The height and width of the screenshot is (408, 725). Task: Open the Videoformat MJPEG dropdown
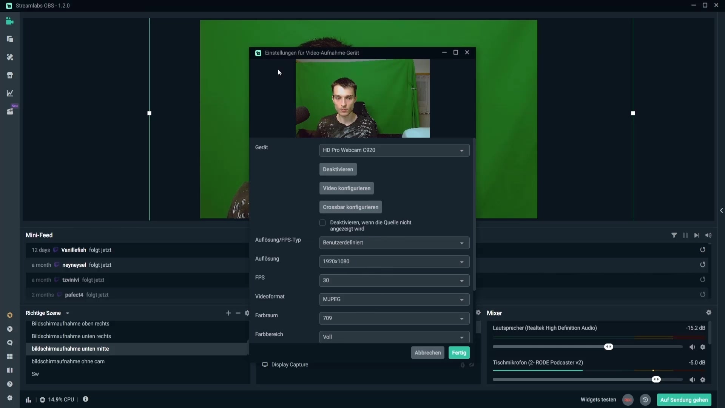pos(394,299)
